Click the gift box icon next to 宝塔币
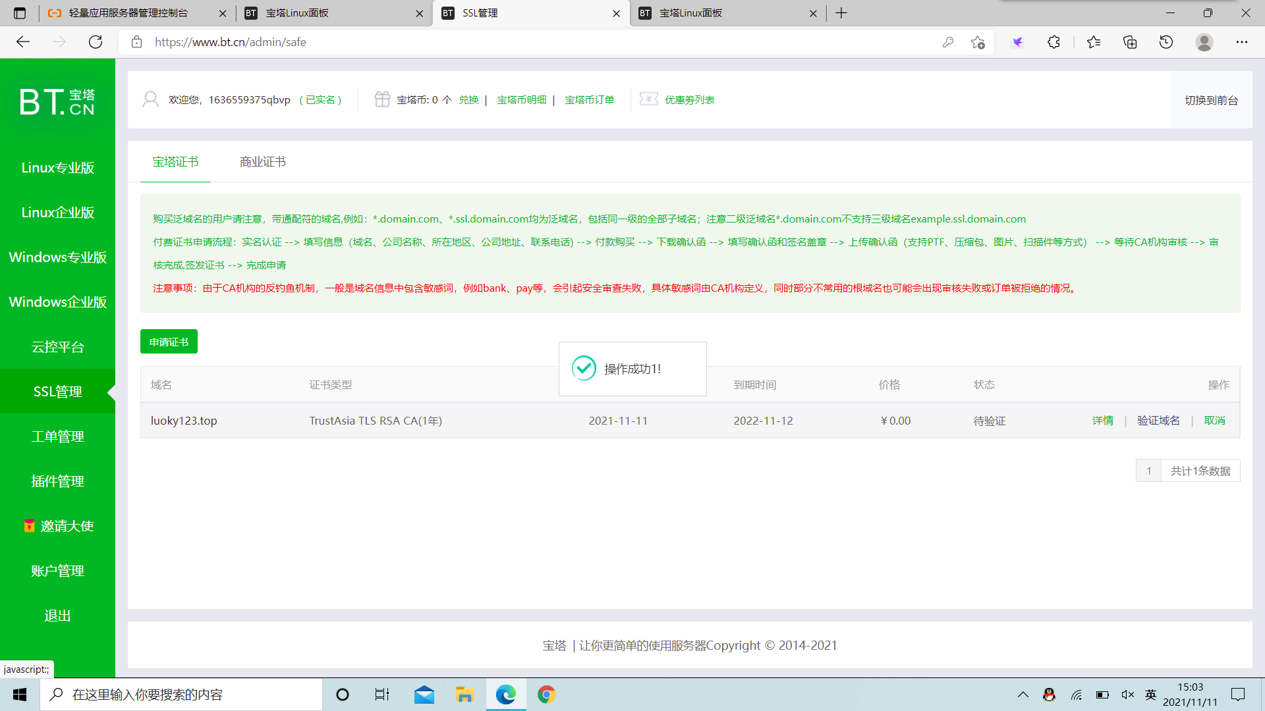 point(382,99)
